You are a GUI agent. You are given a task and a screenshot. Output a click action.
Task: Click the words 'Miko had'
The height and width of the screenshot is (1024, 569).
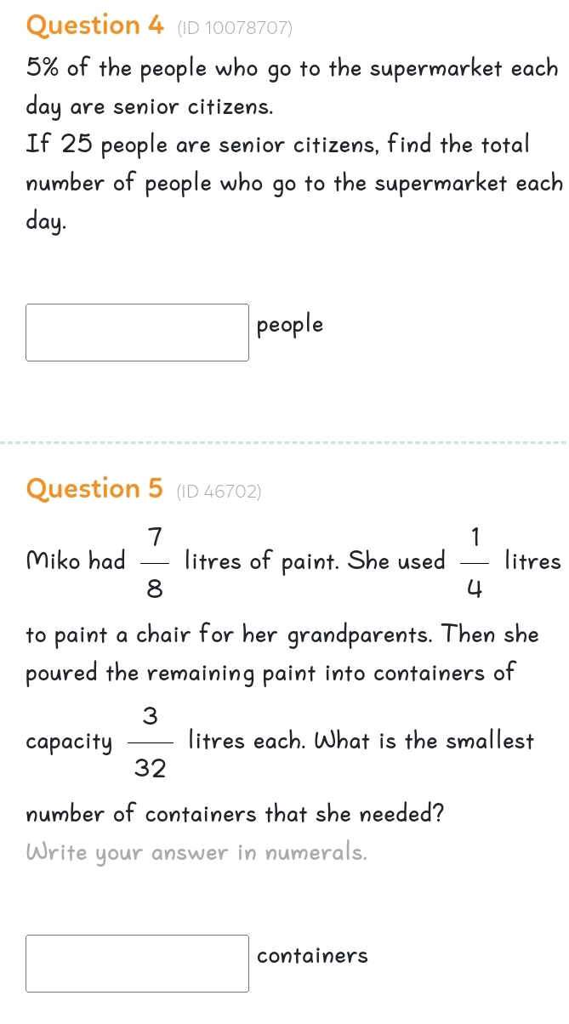[77, 561]
